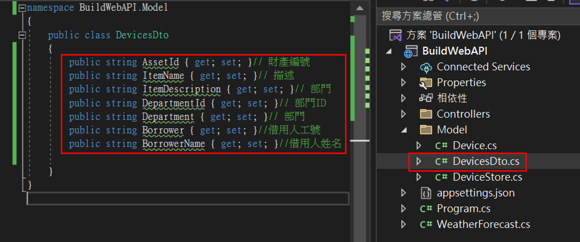Open DeviceStore.cs from Solution Explorer
580x242 pixels.
pyautogui.click(x=487, y=177)
